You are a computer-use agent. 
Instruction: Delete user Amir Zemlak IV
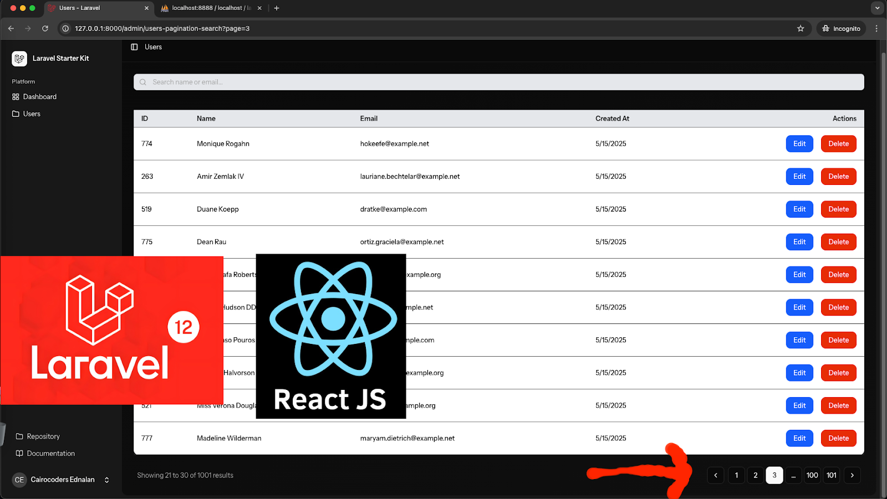point(838,177)
